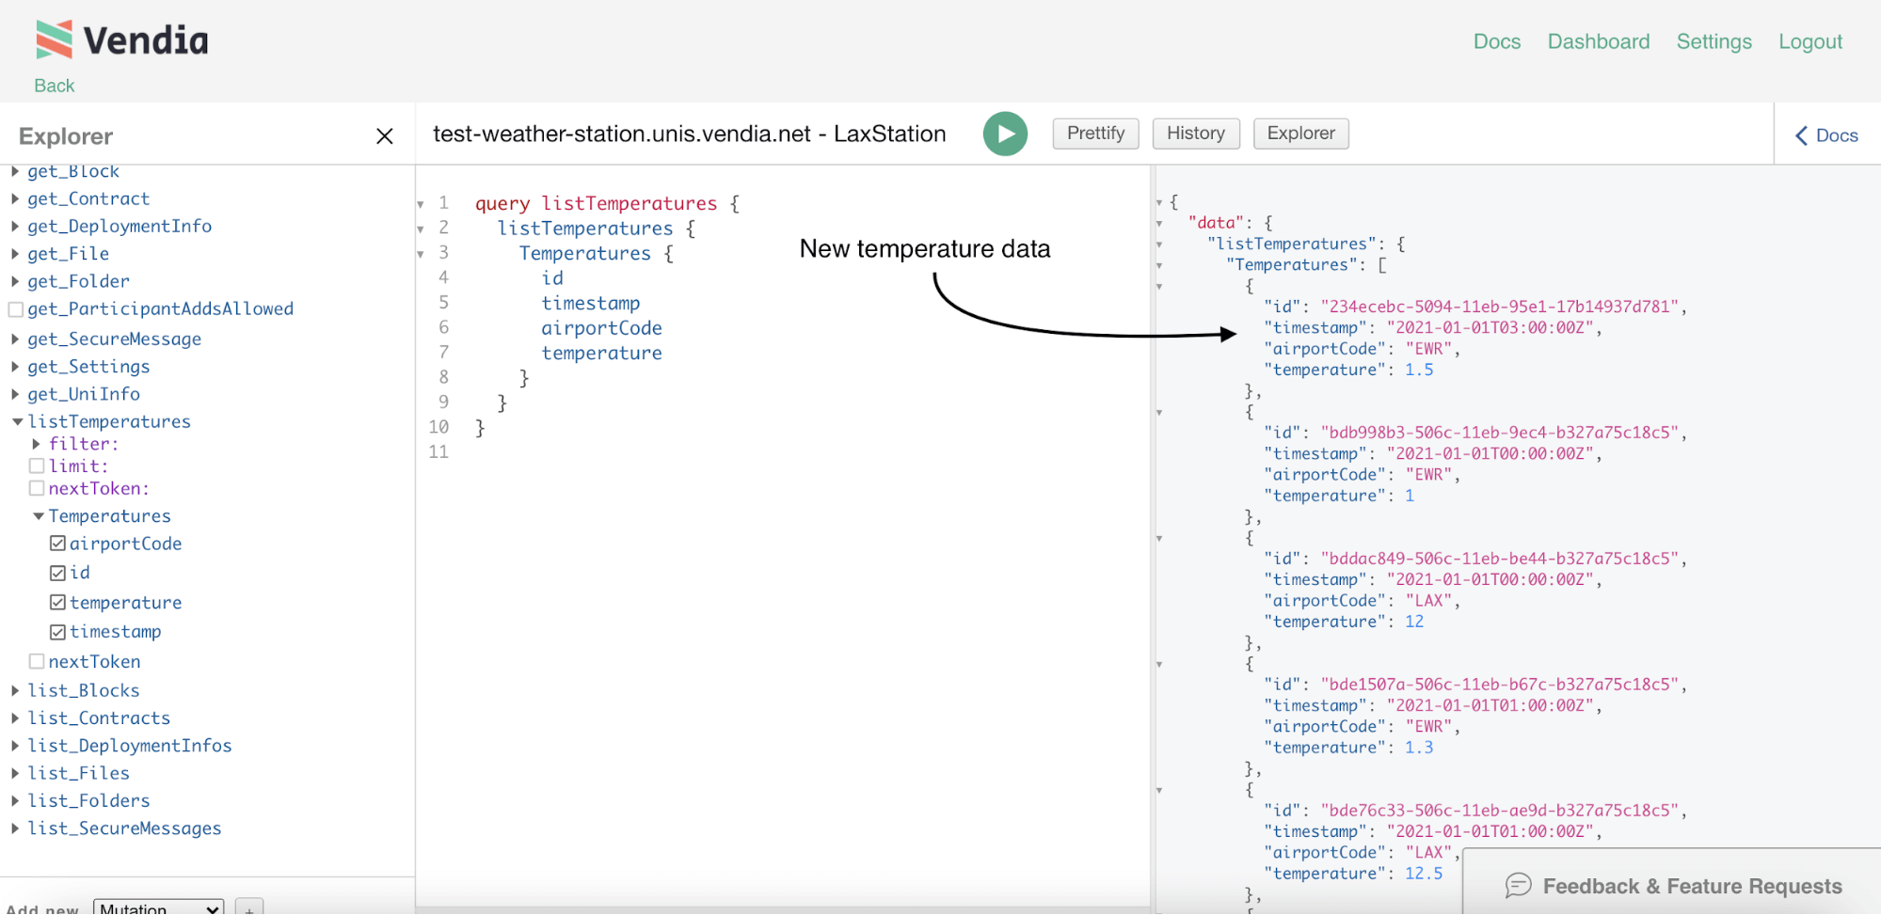Run the query with the green play button
The image size is (1881, 915).
coord(1005,134)
